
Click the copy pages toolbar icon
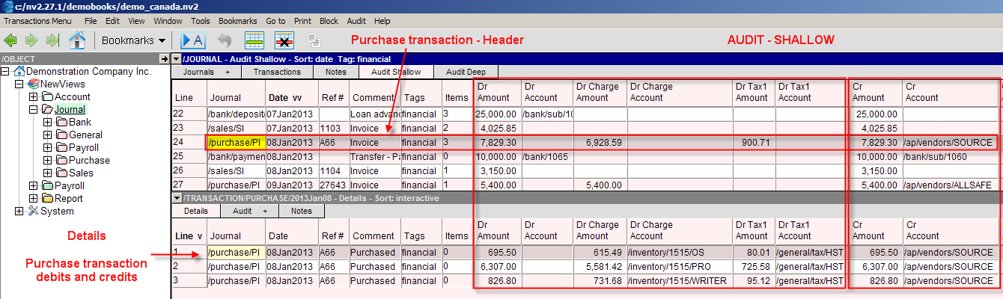pos(314,40)
